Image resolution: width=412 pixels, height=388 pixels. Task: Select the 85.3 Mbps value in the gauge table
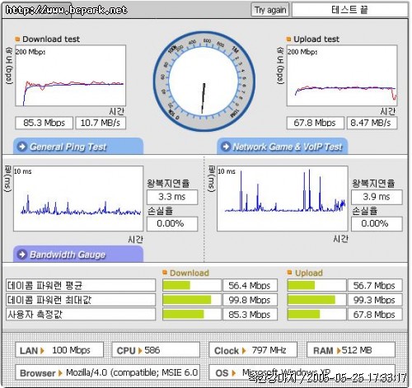coord(250,315)
